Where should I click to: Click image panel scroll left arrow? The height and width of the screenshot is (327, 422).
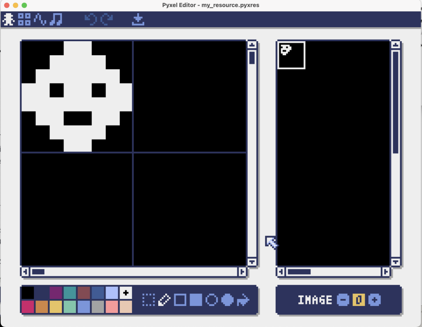pos(281,272)
